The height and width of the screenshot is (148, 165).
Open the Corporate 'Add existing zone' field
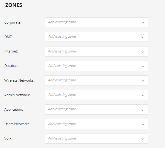[96, 22]
